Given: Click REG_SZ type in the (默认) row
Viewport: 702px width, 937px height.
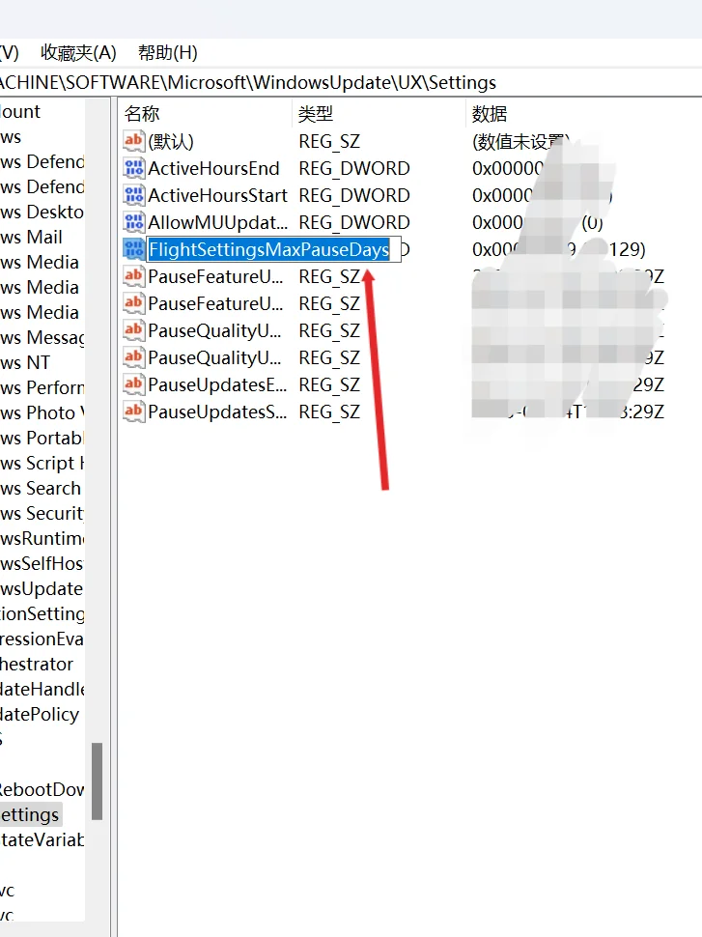Looking at the screenshot, I should pos(330,142).
